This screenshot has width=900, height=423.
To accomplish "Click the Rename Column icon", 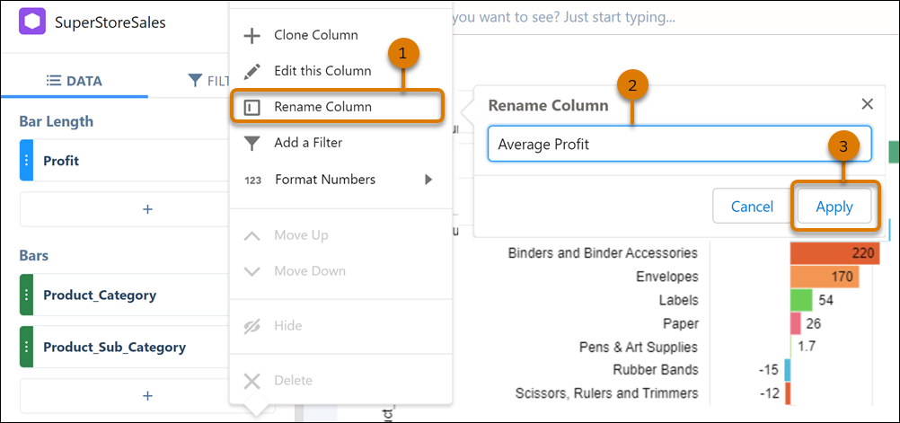I will coord(252,107).
